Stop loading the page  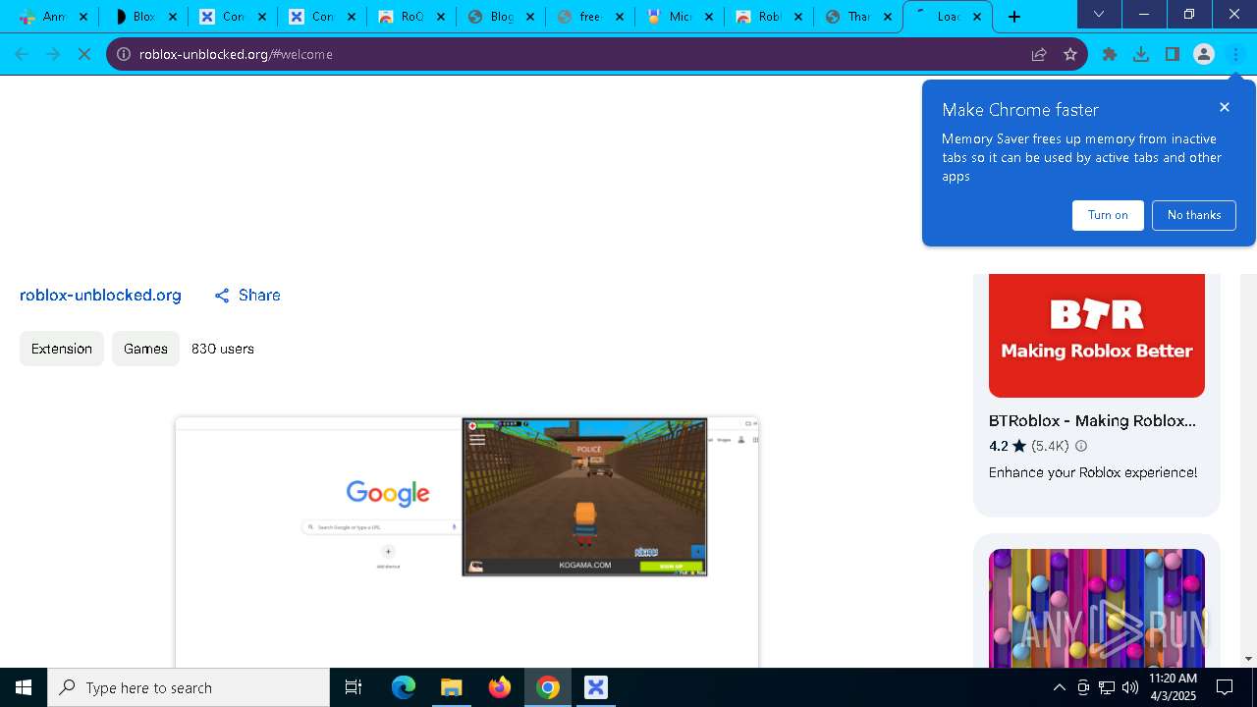coord(84,54)
